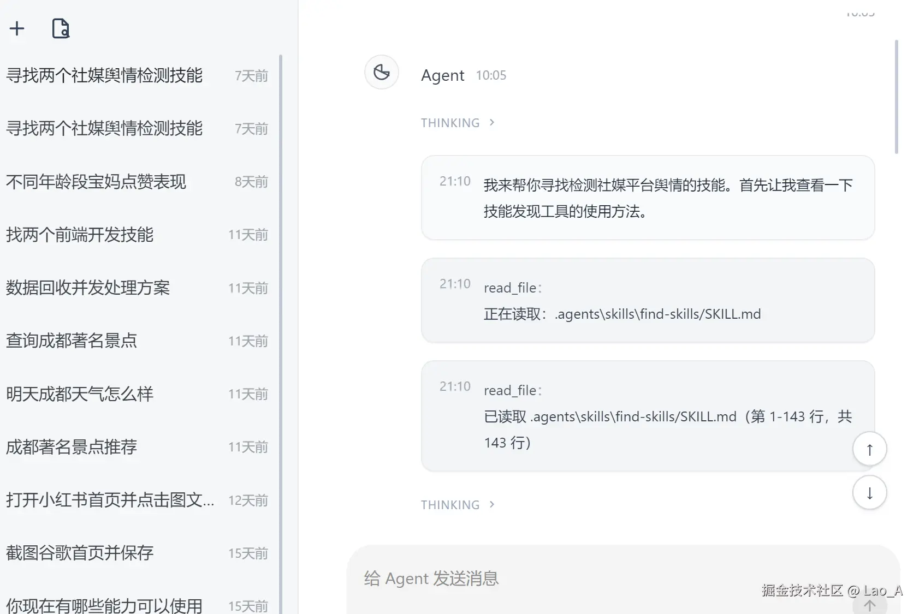Click the Agent name label
Screen dimensions: 919x614
tap(443, 75)
